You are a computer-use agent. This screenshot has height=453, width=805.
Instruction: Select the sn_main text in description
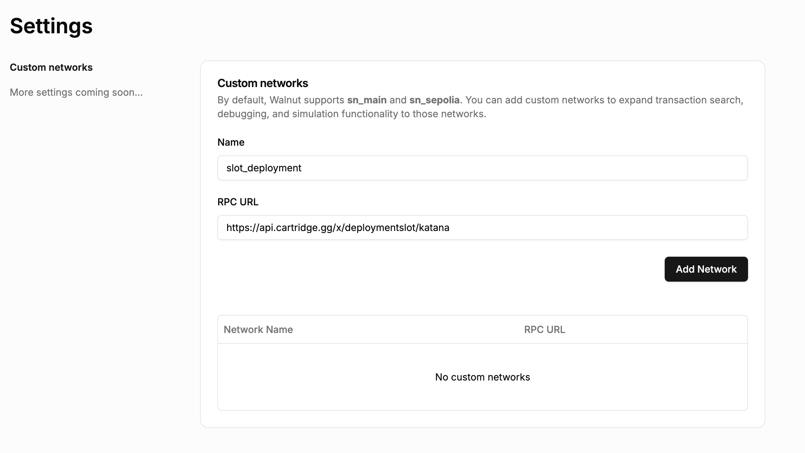367,100
